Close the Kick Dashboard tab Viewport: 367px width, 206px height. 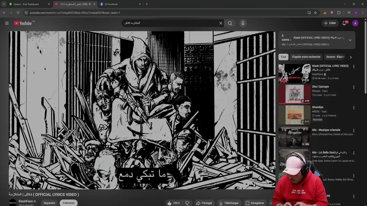pos(49,4)
